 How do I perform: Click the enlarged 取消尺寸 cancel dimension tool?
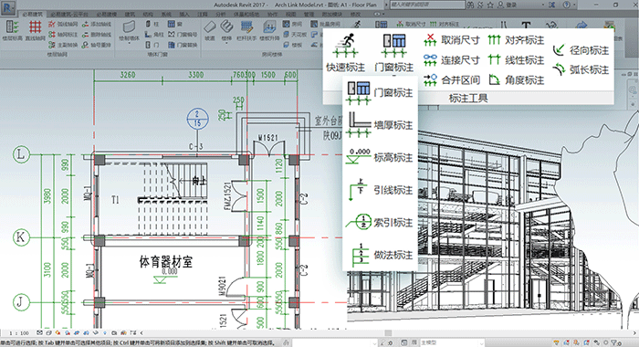(452, 40)
